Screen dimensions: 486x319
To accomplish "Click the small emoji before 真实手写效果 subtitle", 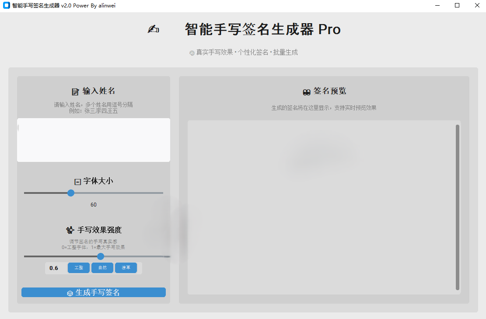I will click(x=192, y=53).
